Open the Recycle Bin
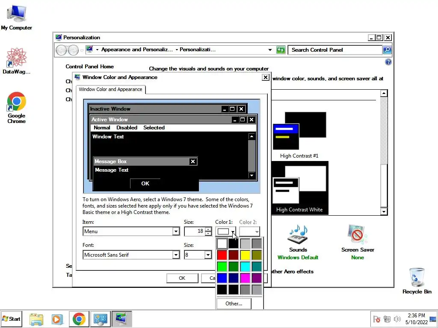 tap(417, 281)
